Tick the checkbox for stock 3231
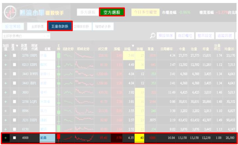 tap(15, 120)
